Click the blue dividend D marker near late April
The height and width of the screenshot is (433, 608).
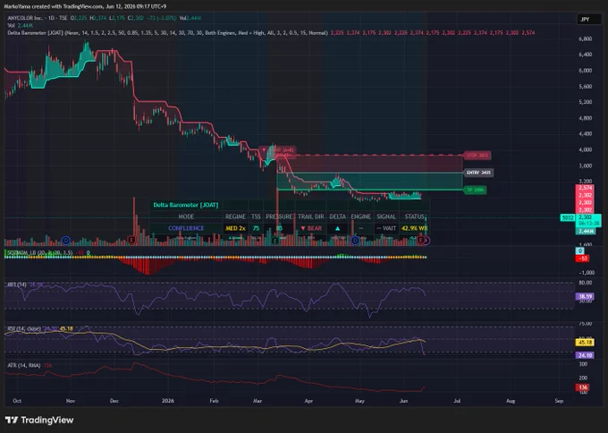pyautogui.click(x=355, y=241)
